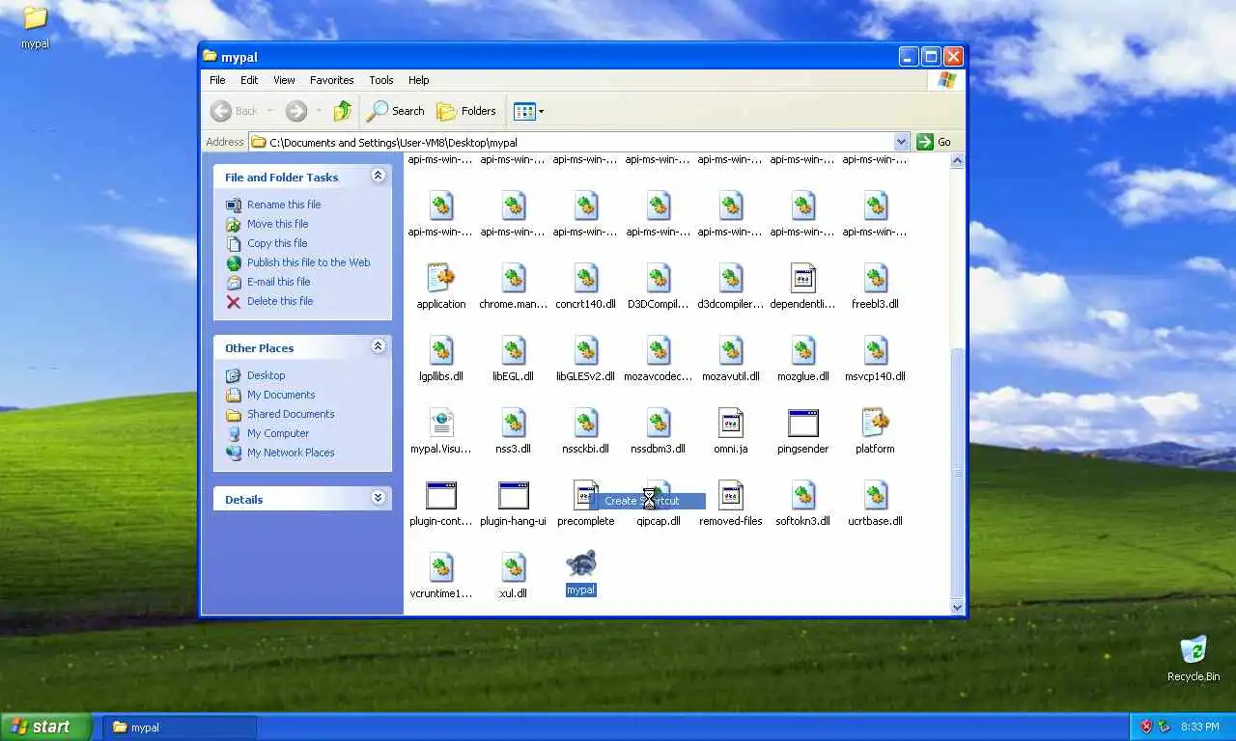
Task: Open the Help menu
Action: (419, 80)
